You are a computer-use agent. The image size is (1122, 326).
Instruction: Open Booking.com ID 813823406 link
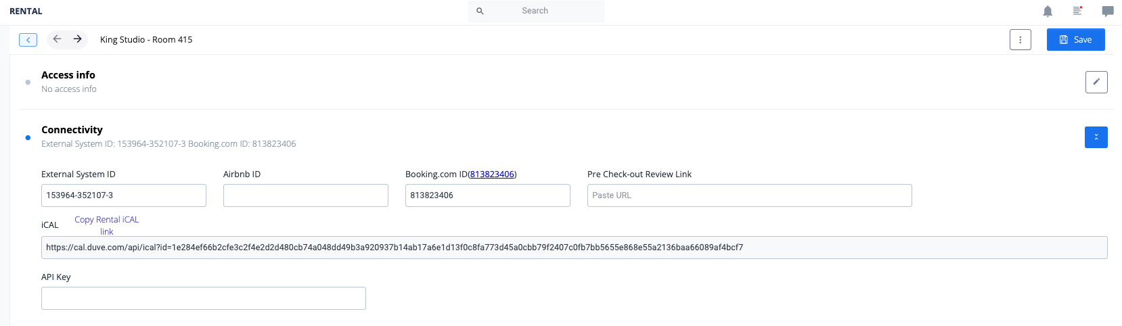coord(492,174)
